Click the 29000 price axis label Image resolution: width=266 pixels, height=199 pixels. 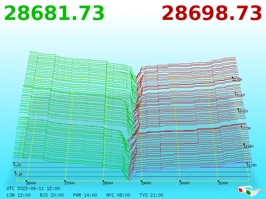(146, 183)
